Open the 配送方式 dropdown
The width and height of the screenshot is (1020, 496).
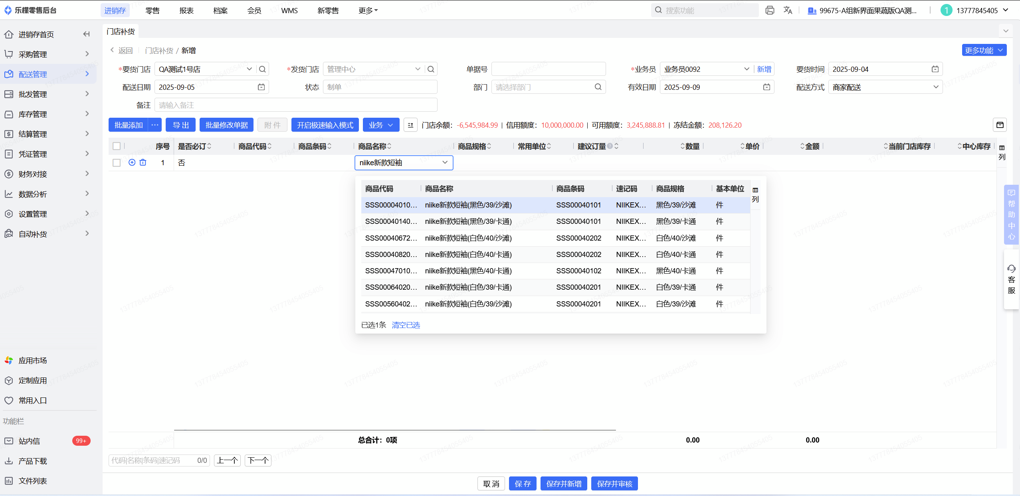point(885,87)
